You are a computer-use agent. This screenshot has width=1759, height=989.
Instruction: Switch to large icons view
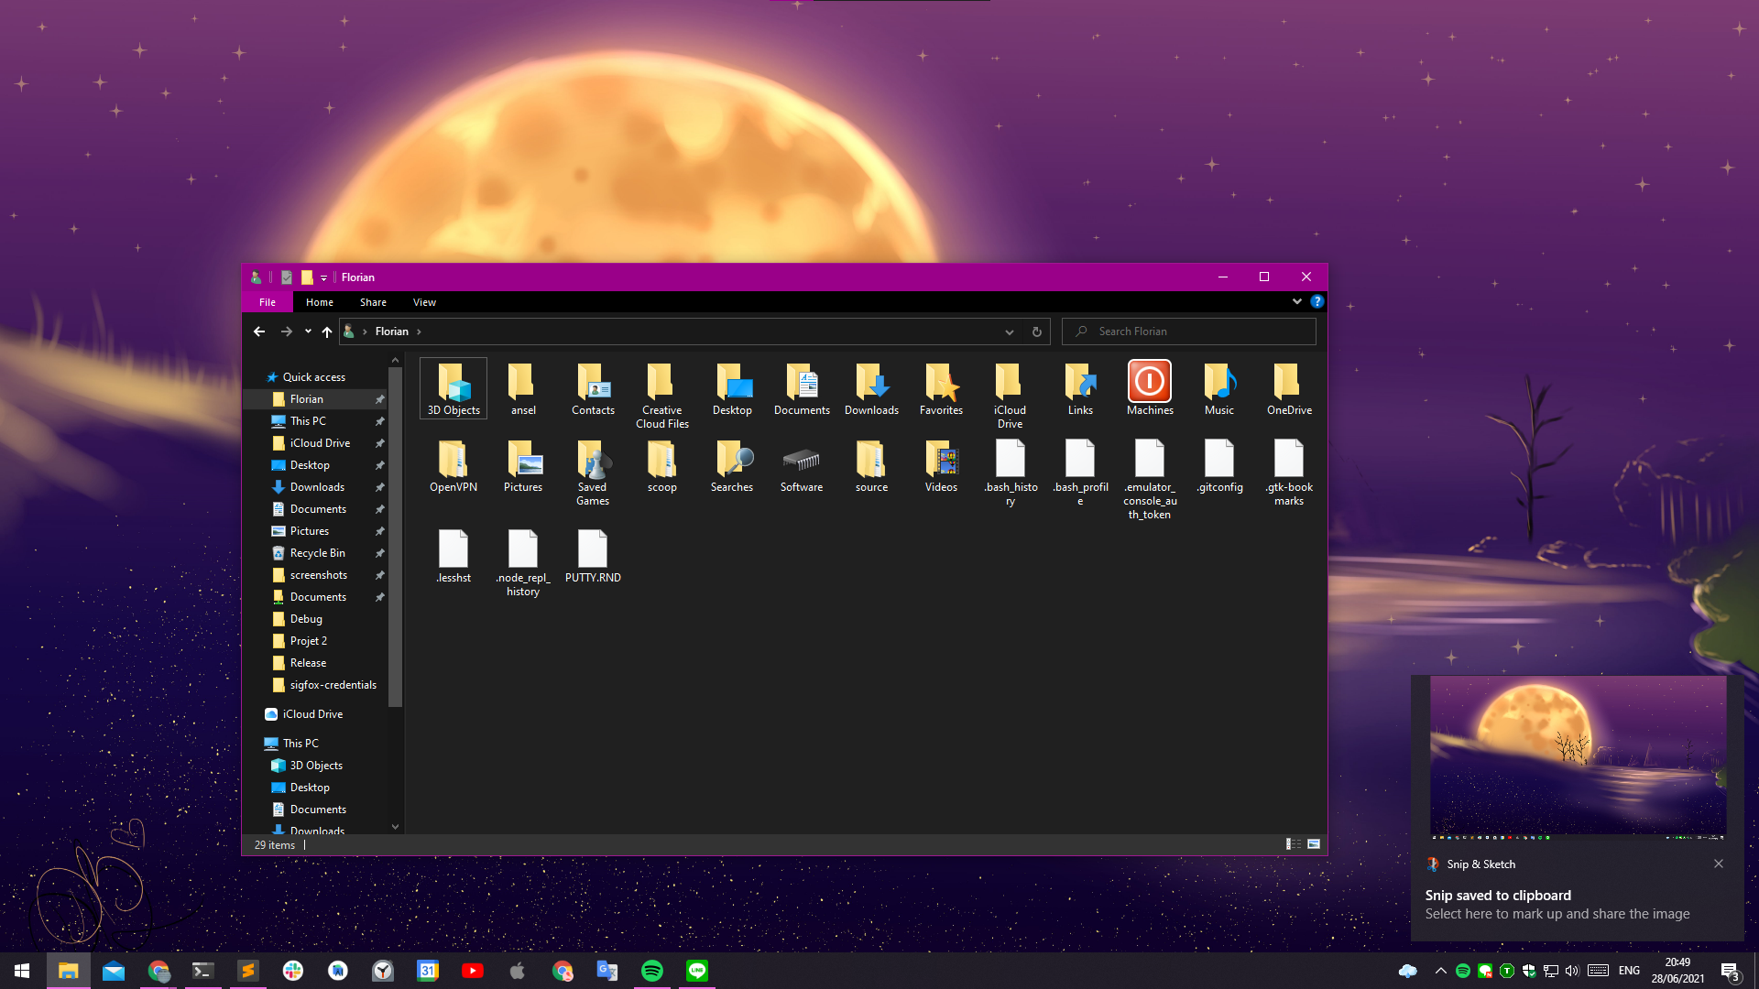[1313, 844]
